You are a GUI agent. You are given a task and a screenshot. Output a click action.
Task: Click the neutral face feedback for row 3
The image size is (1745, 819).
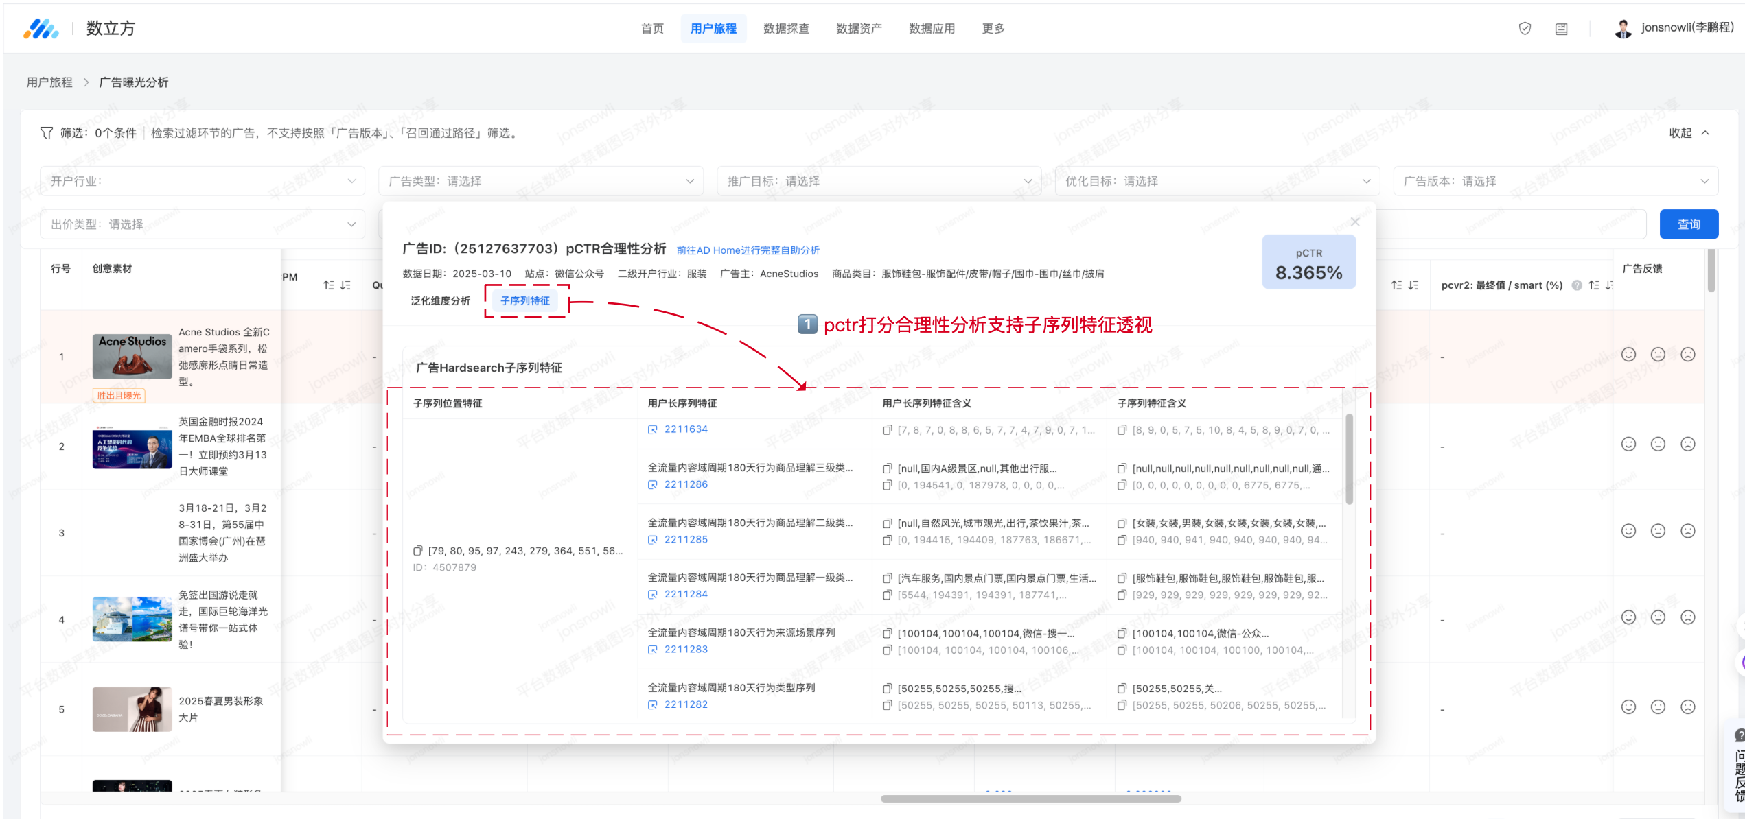[1658, 531]
